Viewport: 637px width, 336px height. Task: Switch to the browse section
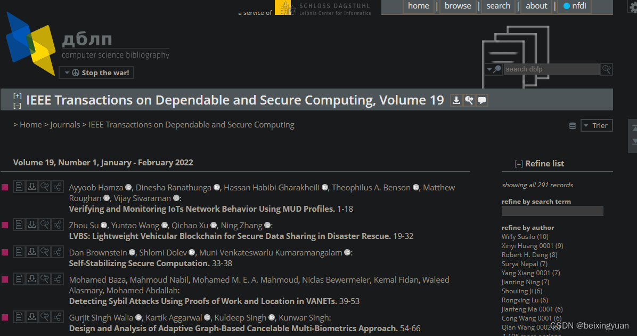coord(457,6)
